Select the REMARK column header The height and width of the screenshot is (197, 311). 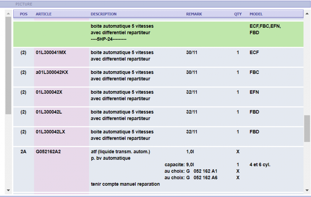pos(194,14)
